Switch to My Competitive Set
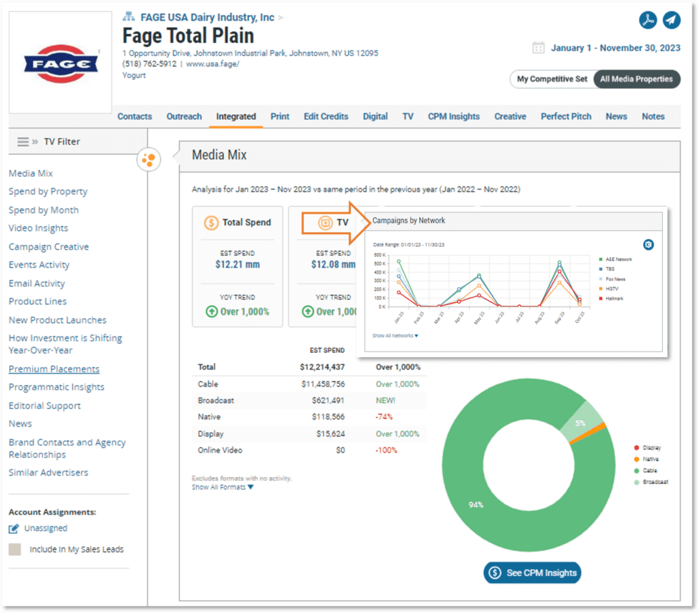The width and height of the screenshot is (699, 613). (552, 79)
